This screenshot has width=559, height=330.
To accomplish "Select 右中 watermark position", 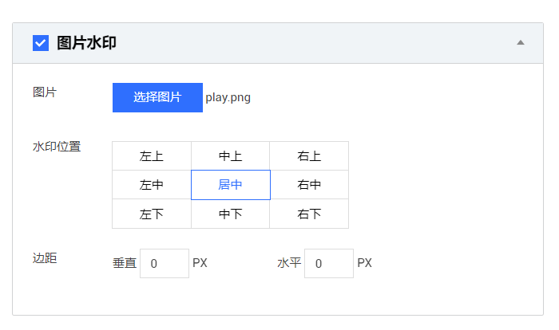I will 309,185.
